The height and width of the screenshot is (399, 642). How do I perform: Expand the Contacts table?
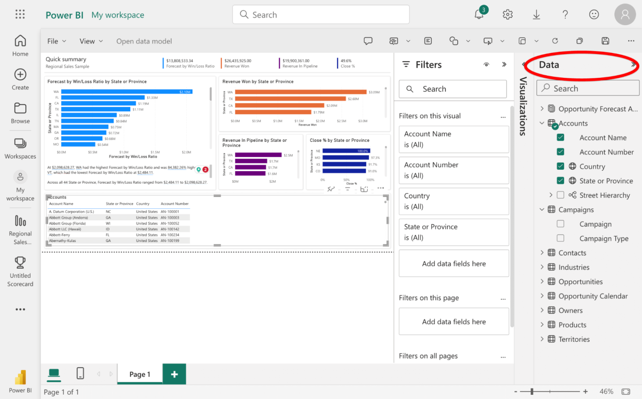[x=542, y=253]
